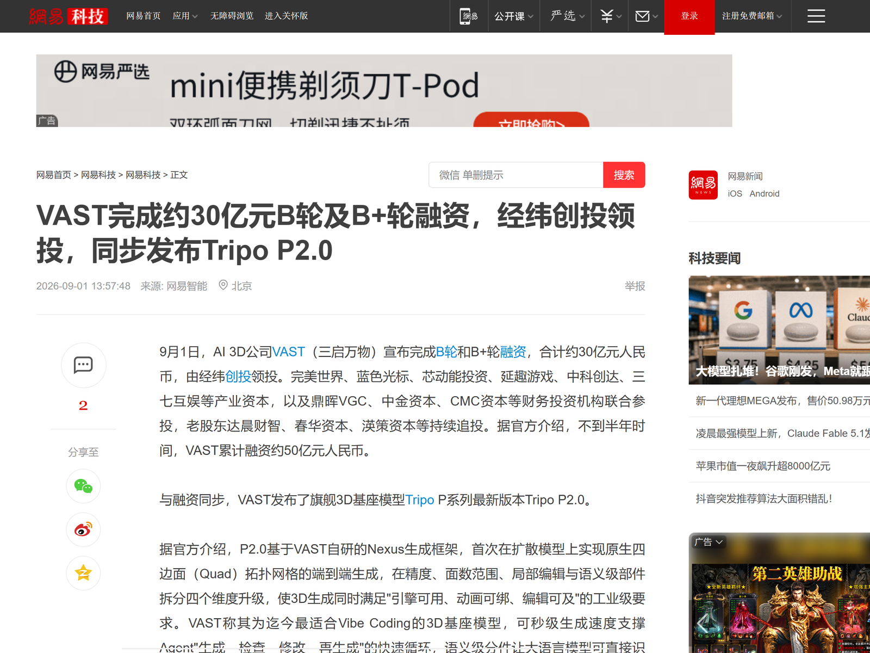
Task: Open 网易首页 in top navigation
Action: coord(144,16)
